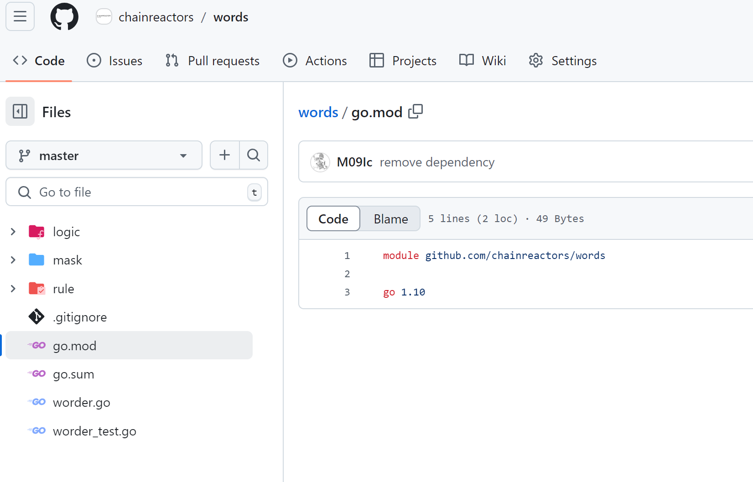Expand the rule folder
753x482 pixels.
click(13, 289)
